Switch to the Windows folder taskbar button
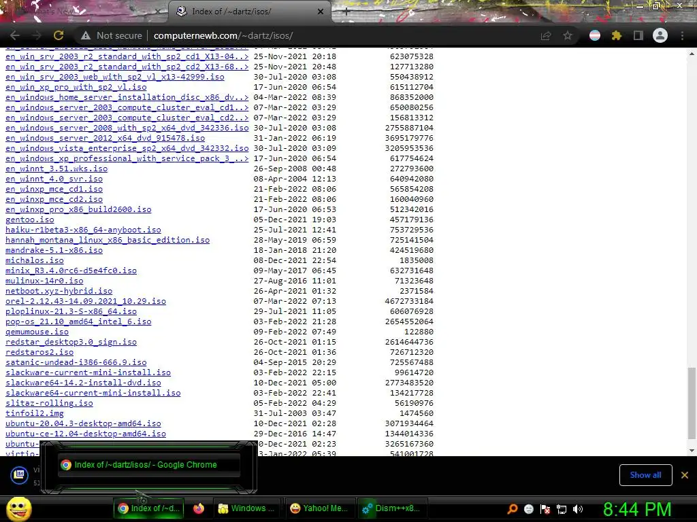This screenshot has height=522, width=697. [247, 508]
